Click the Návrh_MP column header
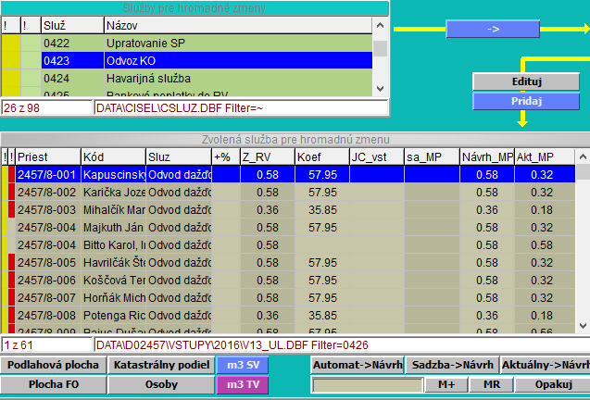The width and height of the screenshot is (590, 400). click(487, 156)
